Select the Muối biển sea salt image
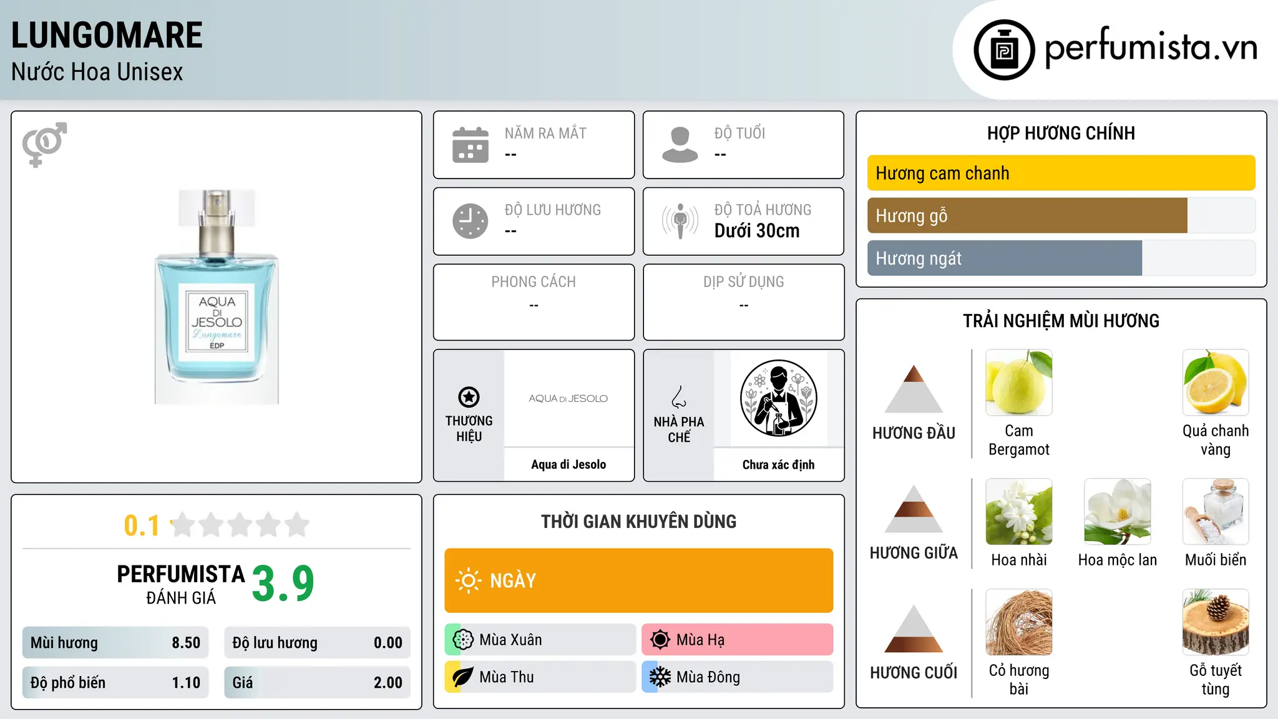Image resolution: width=1278 pixels, height=719 pixels. coord(1216,512)
